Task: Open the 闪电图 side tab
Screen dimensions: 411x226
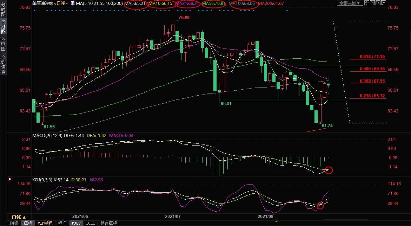Action: click(3, 43)
